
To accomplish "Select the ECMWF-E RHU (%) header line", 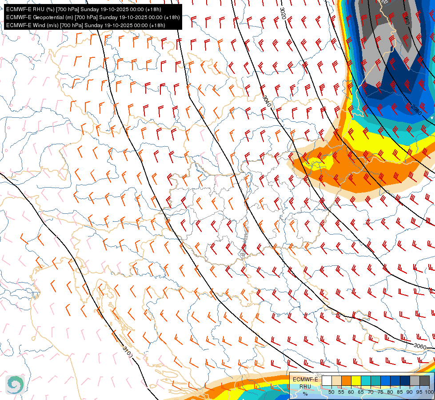I will click(x=84, y=9).
